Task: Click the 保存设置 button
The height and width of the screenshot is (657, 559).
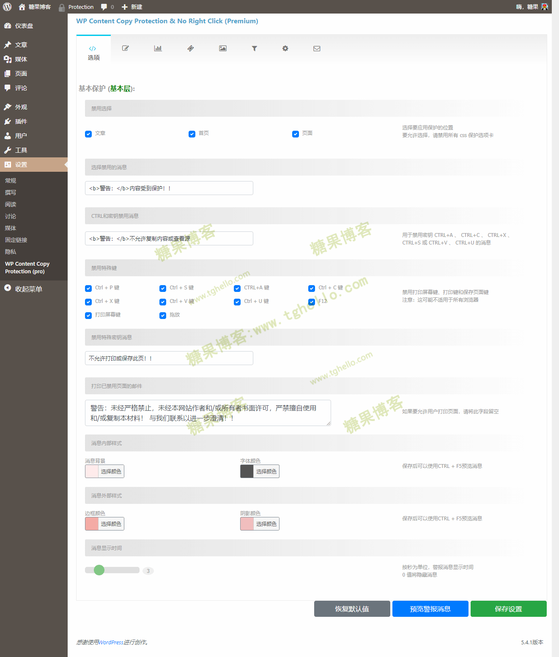Action: click(508, 609)
